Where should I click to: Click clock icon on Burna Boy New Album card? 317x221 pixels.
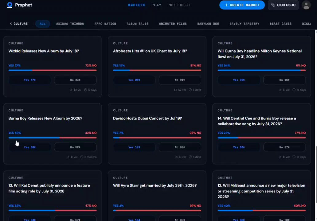click(x=82, y=157)
